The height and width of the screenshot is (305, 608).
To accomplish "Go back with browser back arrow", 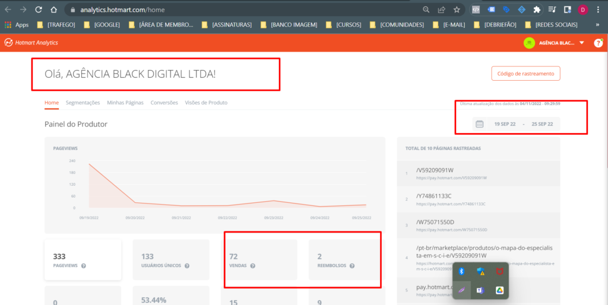I will click(x=8, y=9).
